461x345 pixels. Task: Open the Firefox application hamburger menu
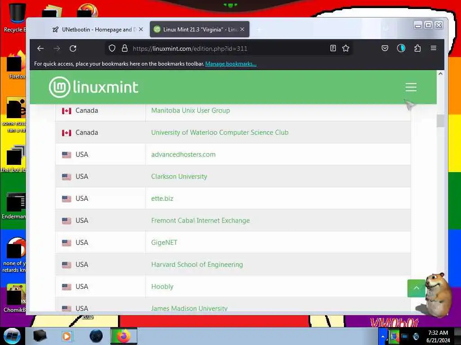click(434, 48)
